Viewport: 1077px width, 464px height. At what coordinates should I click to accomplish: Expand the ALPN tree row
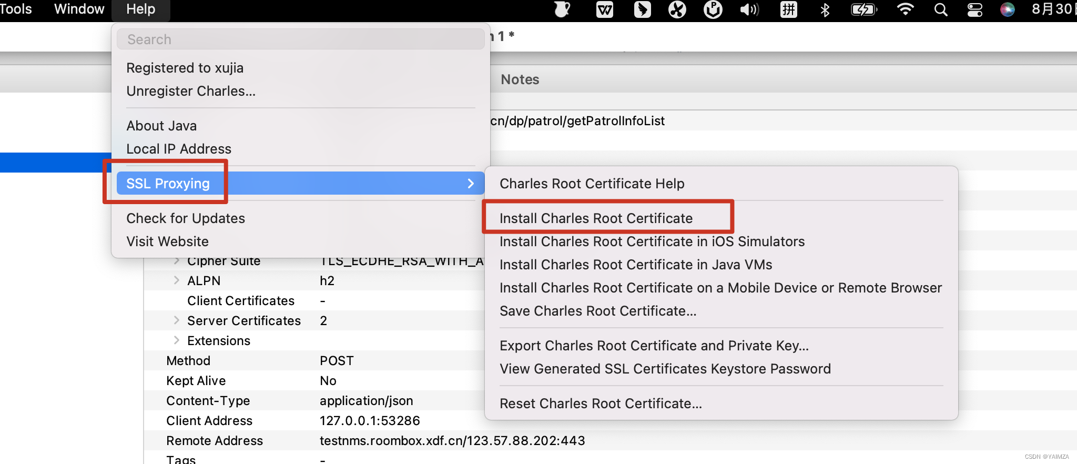177,280
